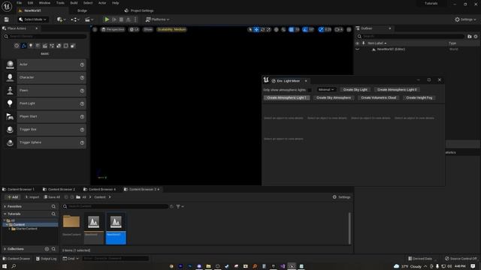This screenshot has width=481, height=270.
Task: Open the editor Settings dropdown
Action: [465, 19]
